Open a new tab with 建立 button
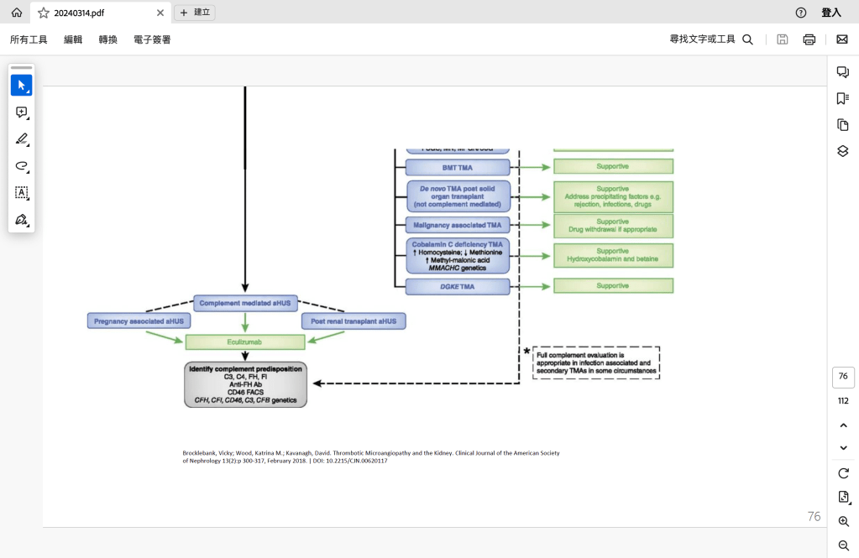This screenshot has height=558, width=859. [195, 13]
